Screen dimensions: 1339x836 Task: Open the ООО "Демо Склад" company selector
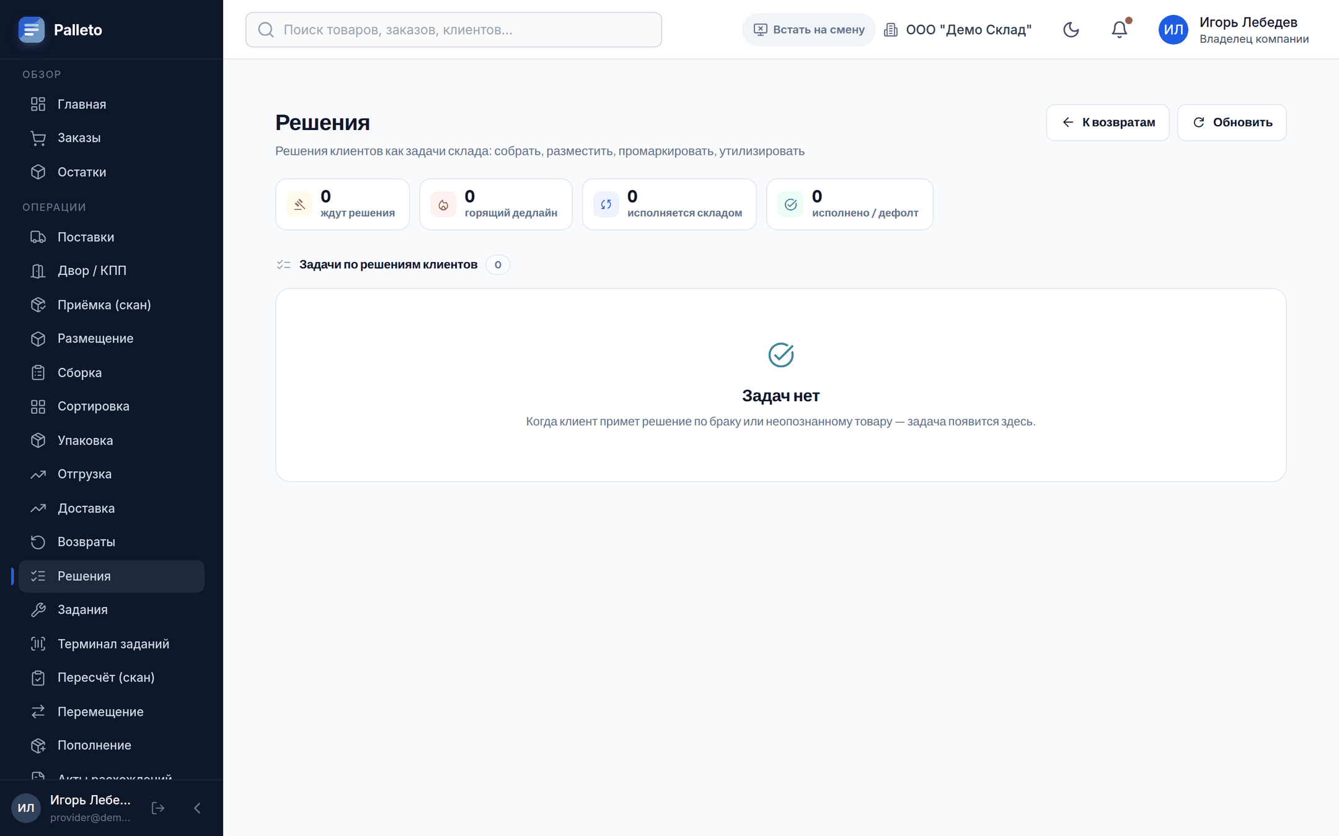coord(958,30)
